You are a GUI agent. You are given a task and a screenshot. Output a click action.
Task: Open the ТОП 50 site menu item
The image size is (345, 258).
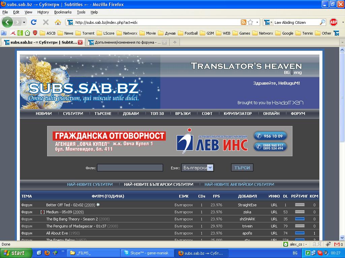(157, 114)
